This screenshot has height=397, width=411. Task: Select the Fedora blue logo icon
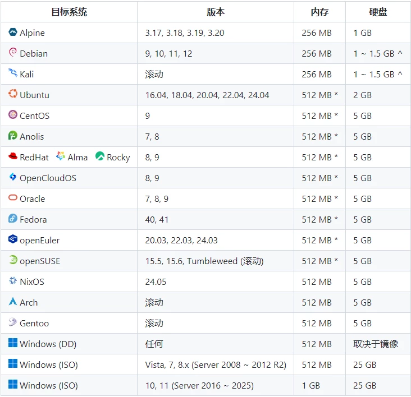tap(13, 219)
